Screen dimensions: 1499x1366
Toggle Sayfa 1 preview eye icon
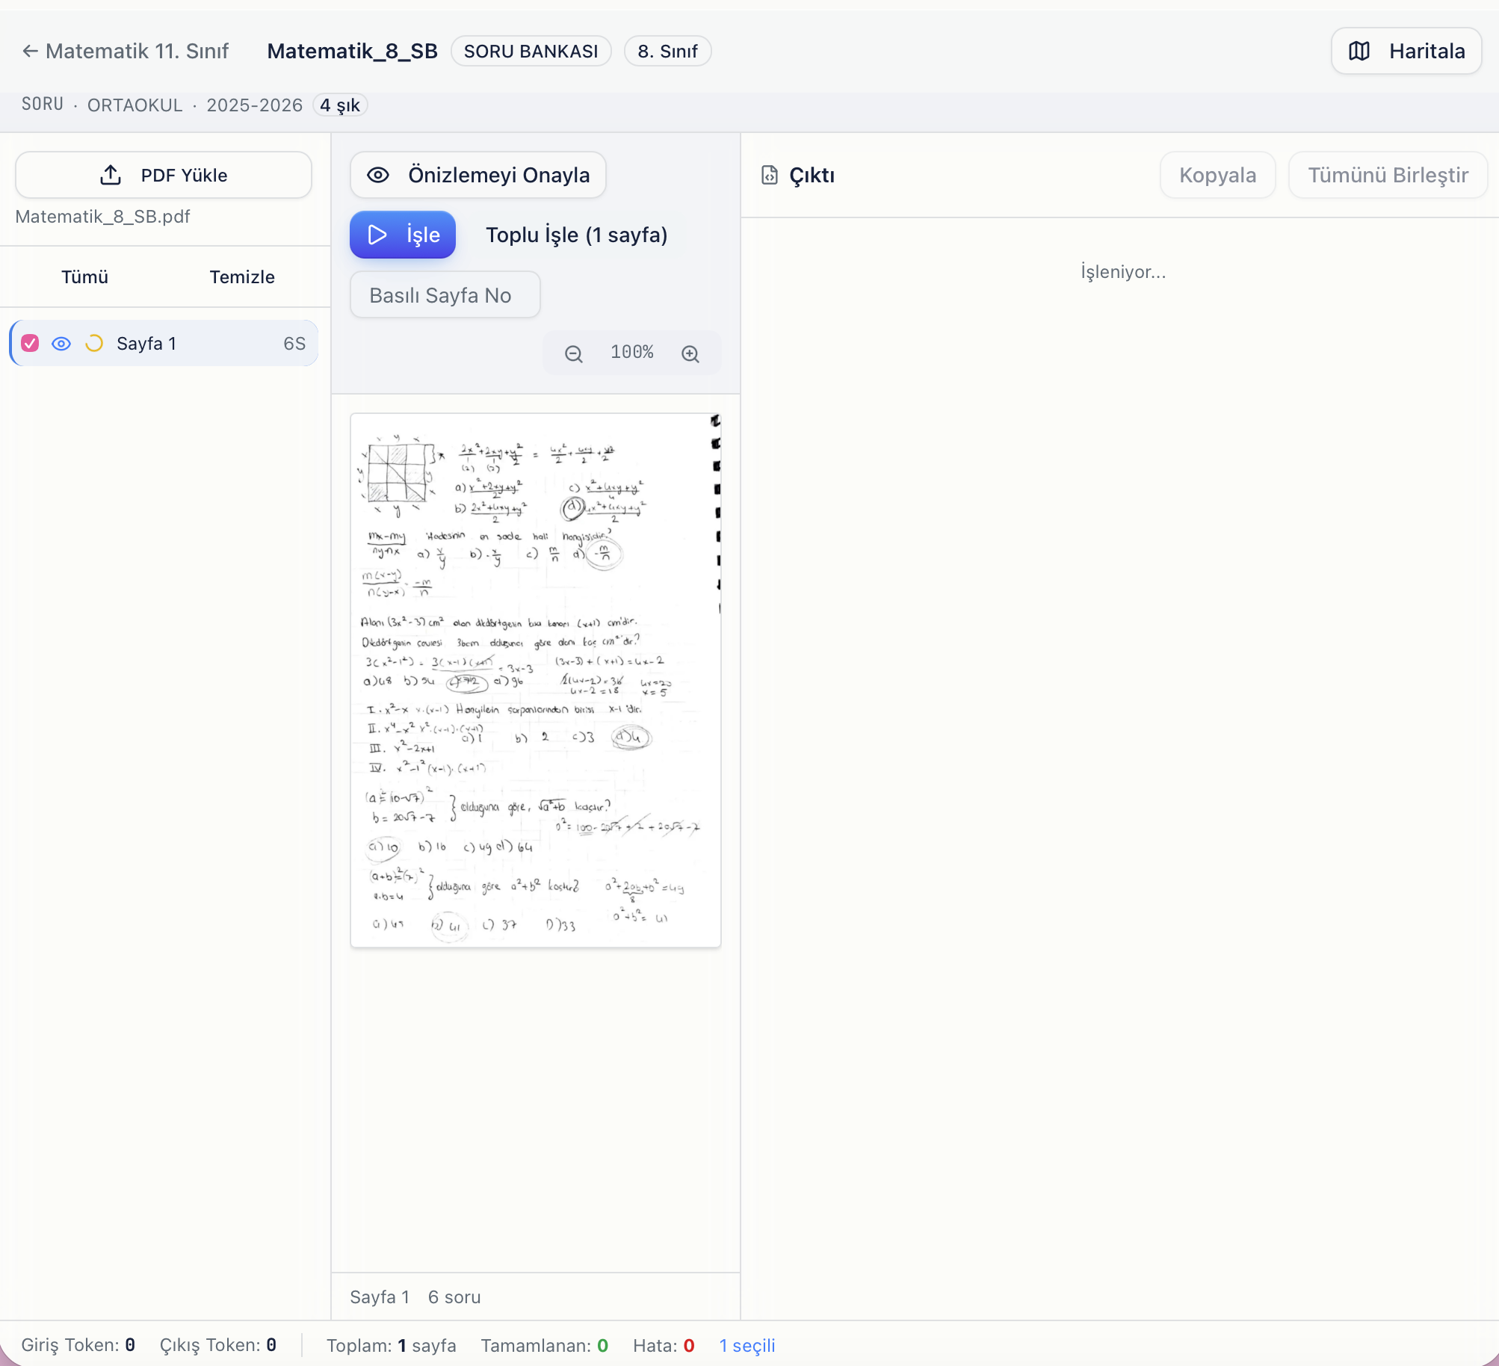coord(61,343)
